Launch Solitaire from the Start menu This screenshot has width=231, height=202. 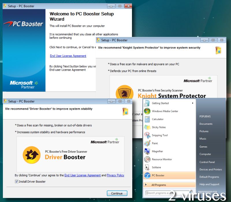click(169, 167)
